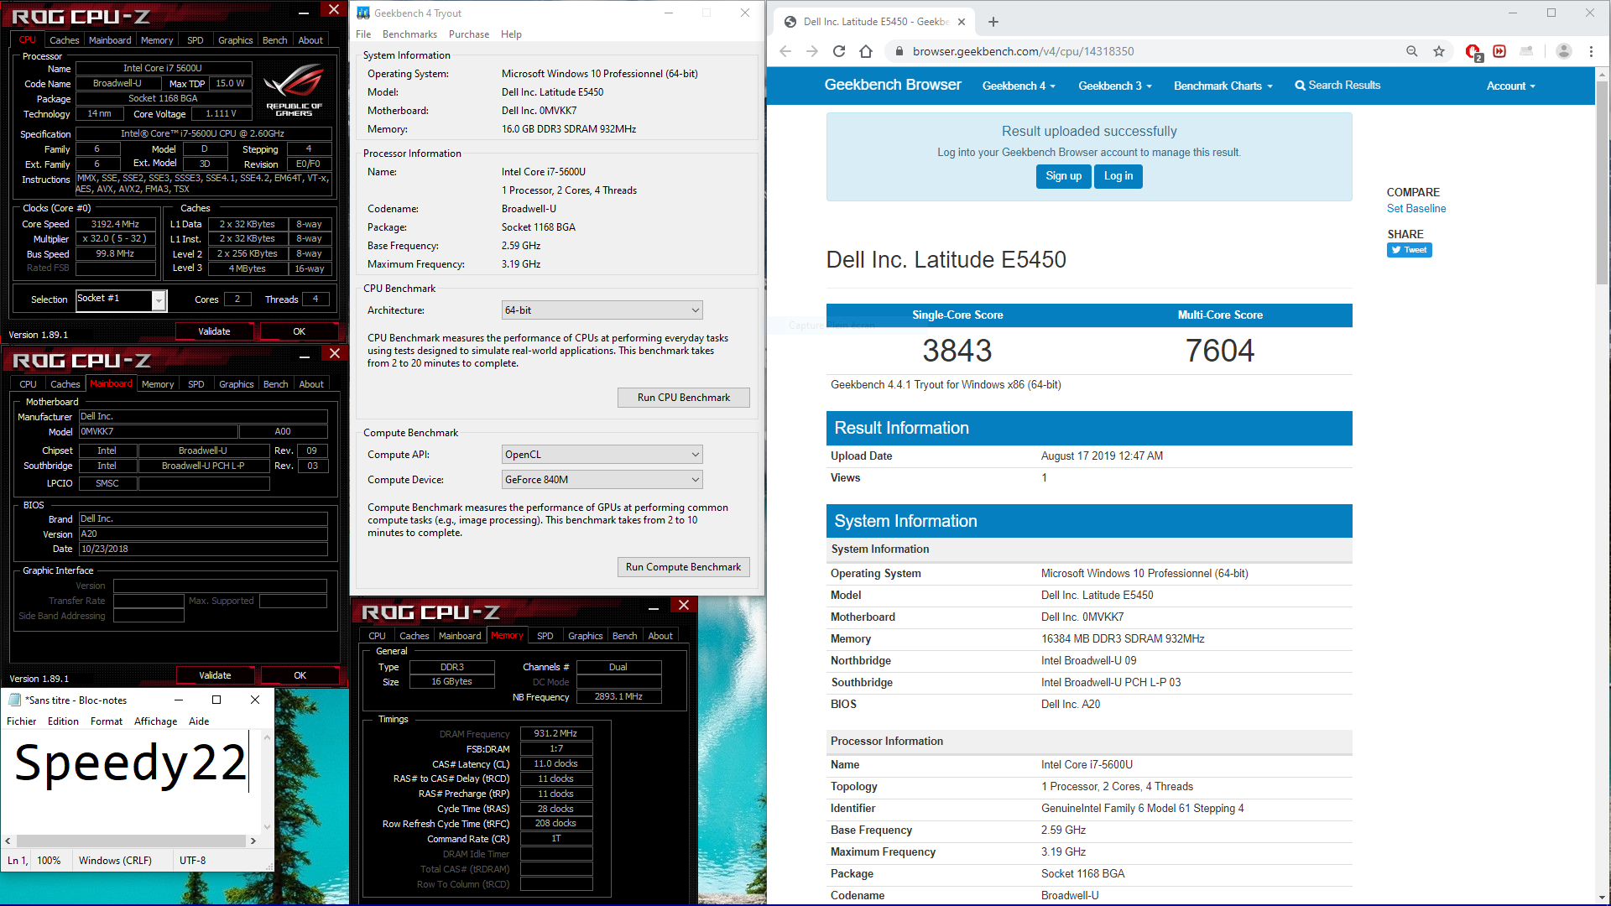Open Notepad Affichage menu
Image resolution: width=1611 pixels, height=906 pixels.
[155, 721]
